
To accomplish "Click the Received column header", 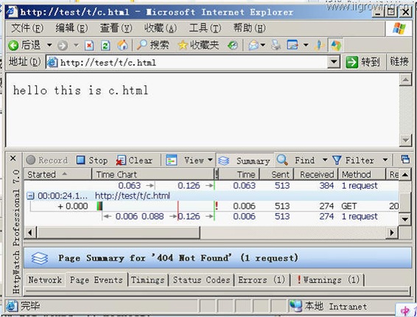I will [316, 175].
